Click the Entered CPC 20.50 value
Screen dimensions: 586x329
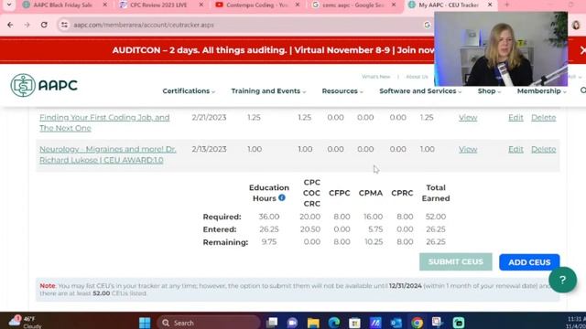309,229
